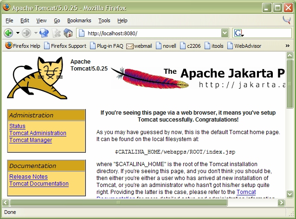Open the Edit menu
Viewport: 296px width, 219px height.
coord(25,20)
